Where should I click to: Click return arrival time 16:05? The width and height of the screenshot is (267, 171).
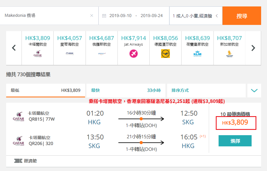pos(189,137)
